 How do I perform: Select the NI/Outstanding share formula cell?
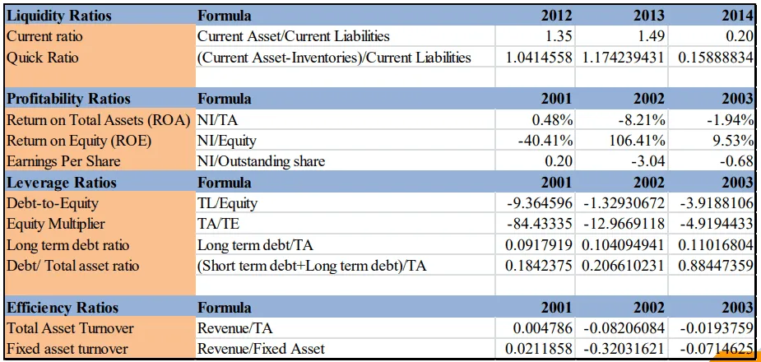261,161
